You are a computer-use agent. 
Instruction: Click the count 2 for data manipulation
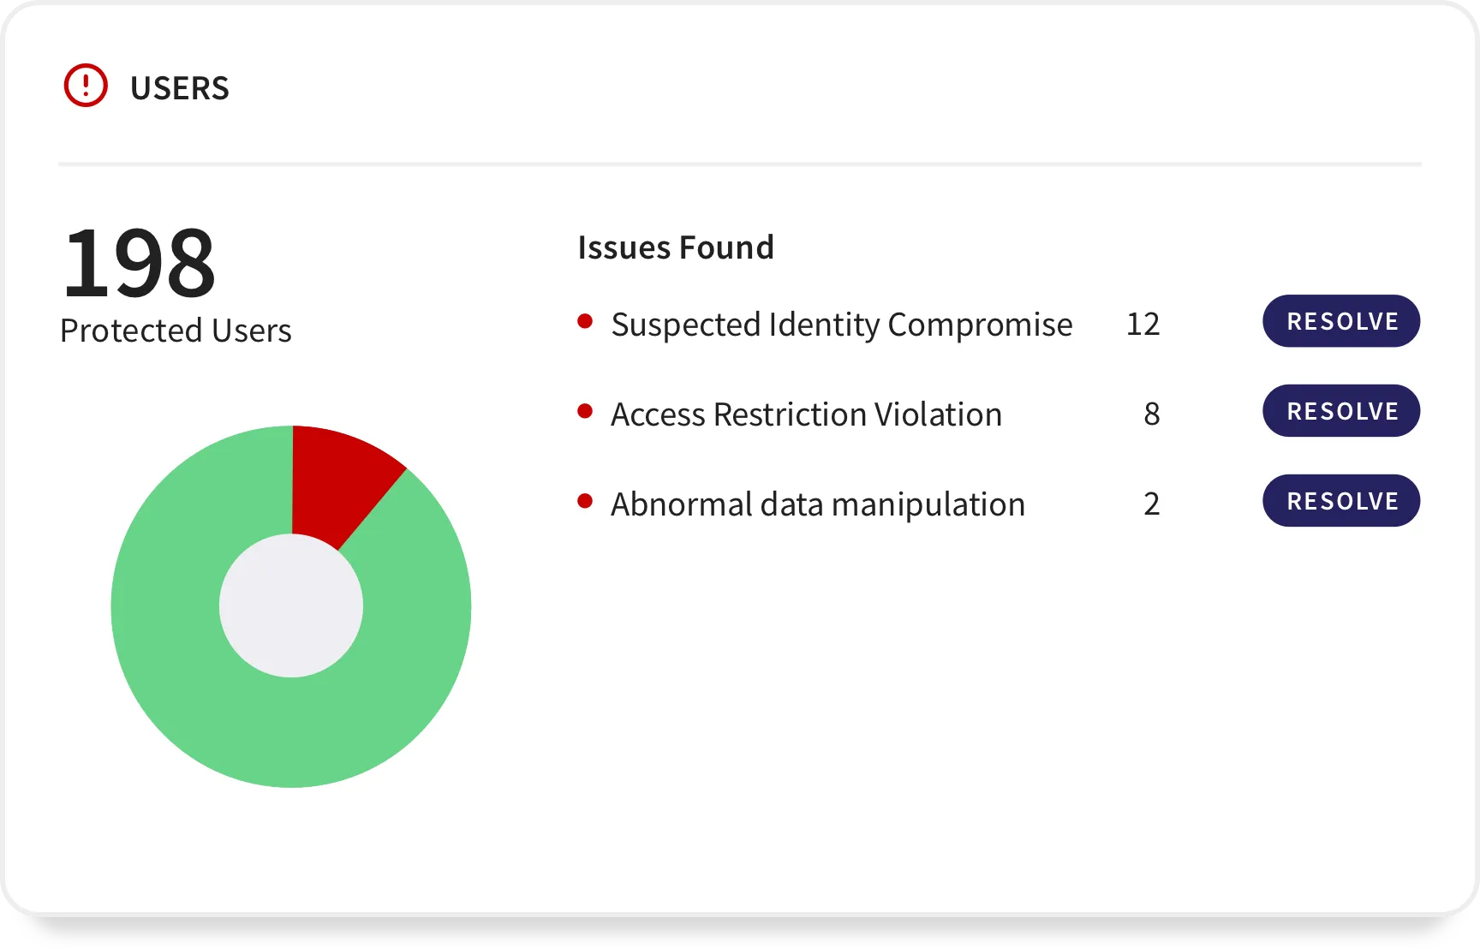coord(1152,504)
